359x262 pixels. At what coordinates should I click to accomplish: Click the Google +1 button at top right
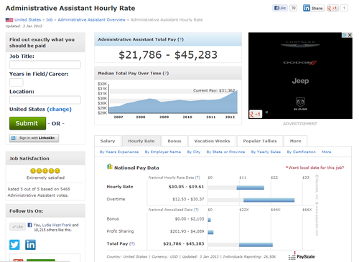point(332,8)
